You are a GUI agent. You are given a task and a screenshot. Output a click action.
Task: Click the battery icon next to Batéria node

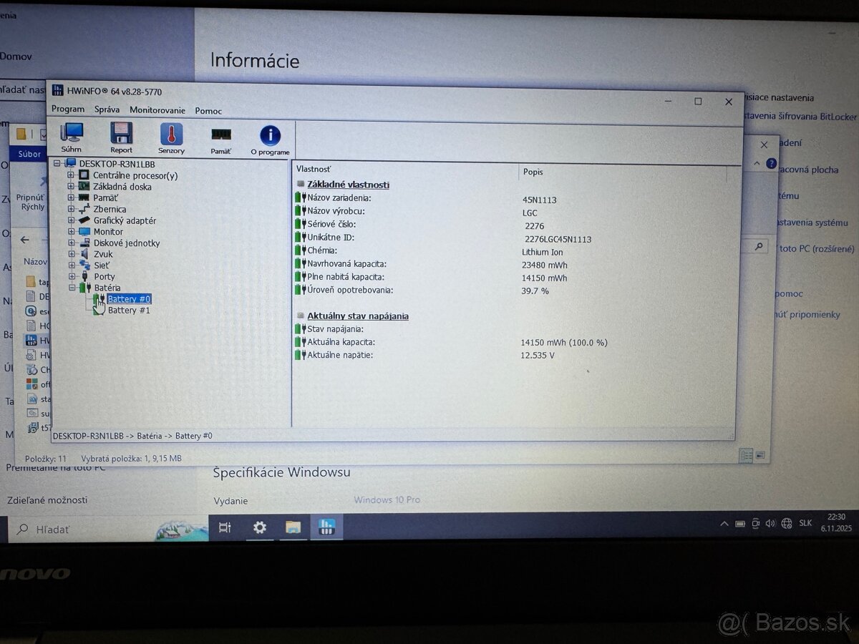[x=84, y=288]
